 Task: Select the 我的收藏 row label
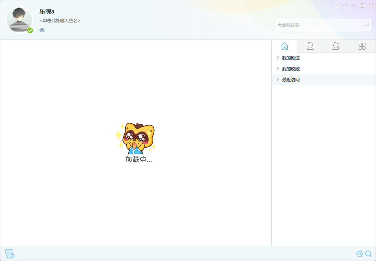click(291, 69)
